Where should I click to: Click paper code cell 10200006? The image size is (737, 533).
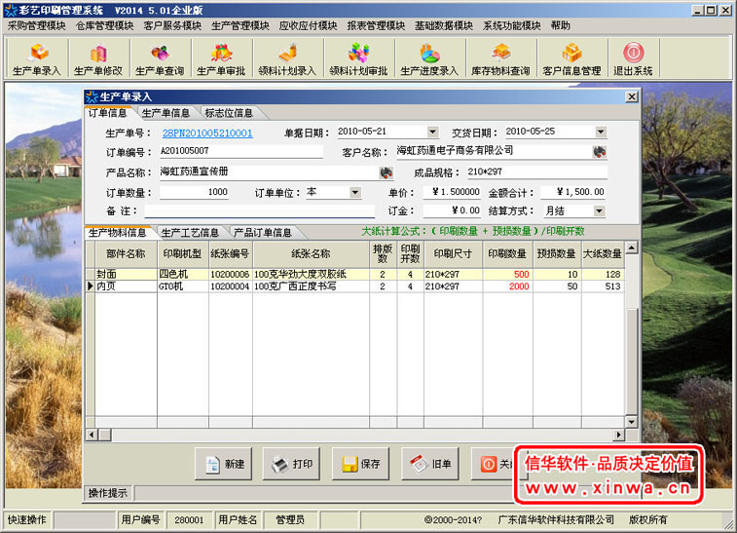[x=231, y=274]
